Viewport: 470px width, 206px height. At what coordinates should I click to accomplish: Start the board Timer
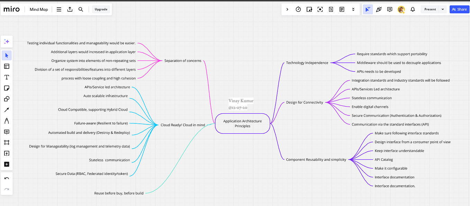[298, 9]
